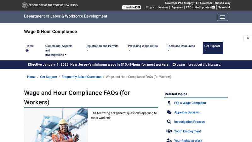Click the Wage & Hour Compliance heading
Screen dimensions: 252x142
point(50,32)
